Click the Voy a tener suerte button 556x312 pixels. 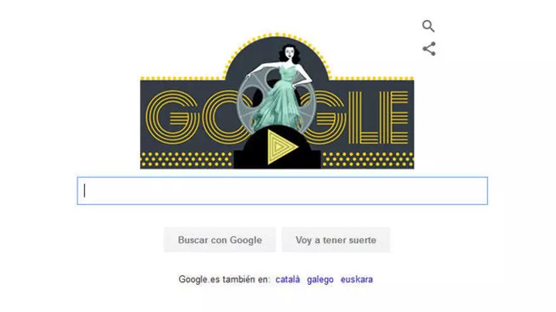tap(335, 240)
